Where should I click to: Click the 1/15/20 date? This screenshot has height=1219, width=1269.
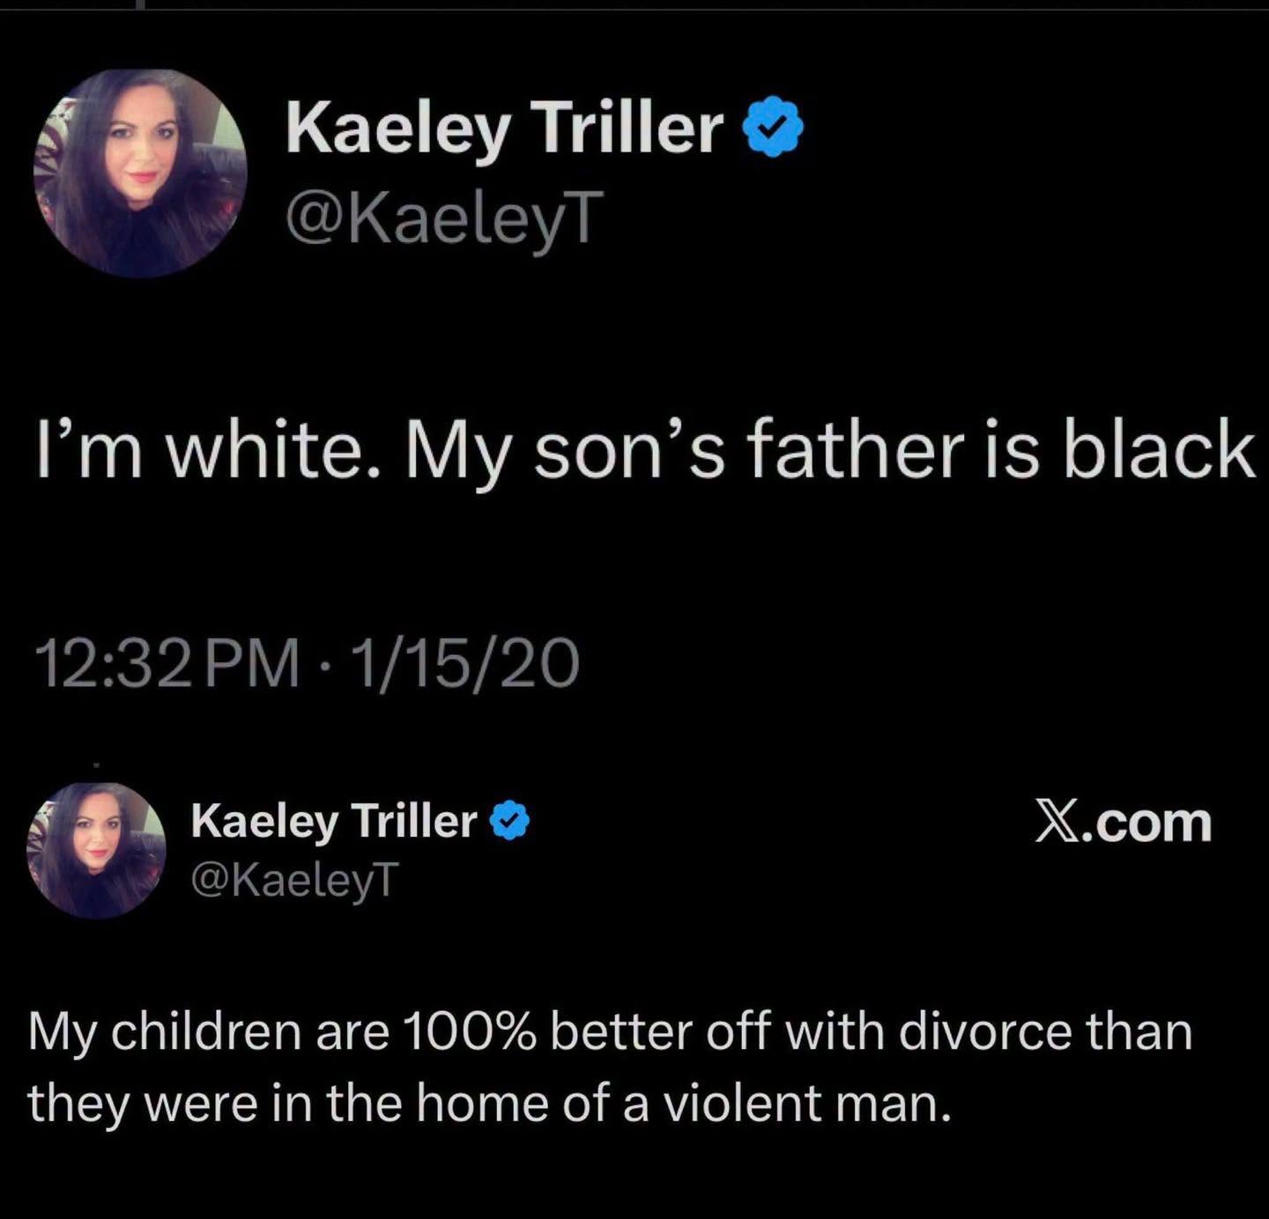coord(465,663)
